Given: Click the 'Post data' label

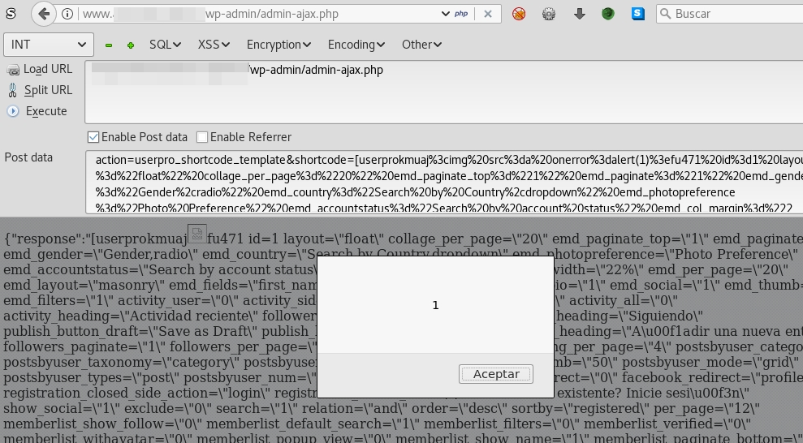Looking at the screenshot, I should (28, 157).
